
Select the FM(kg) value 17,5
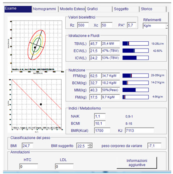pos(95,97)
